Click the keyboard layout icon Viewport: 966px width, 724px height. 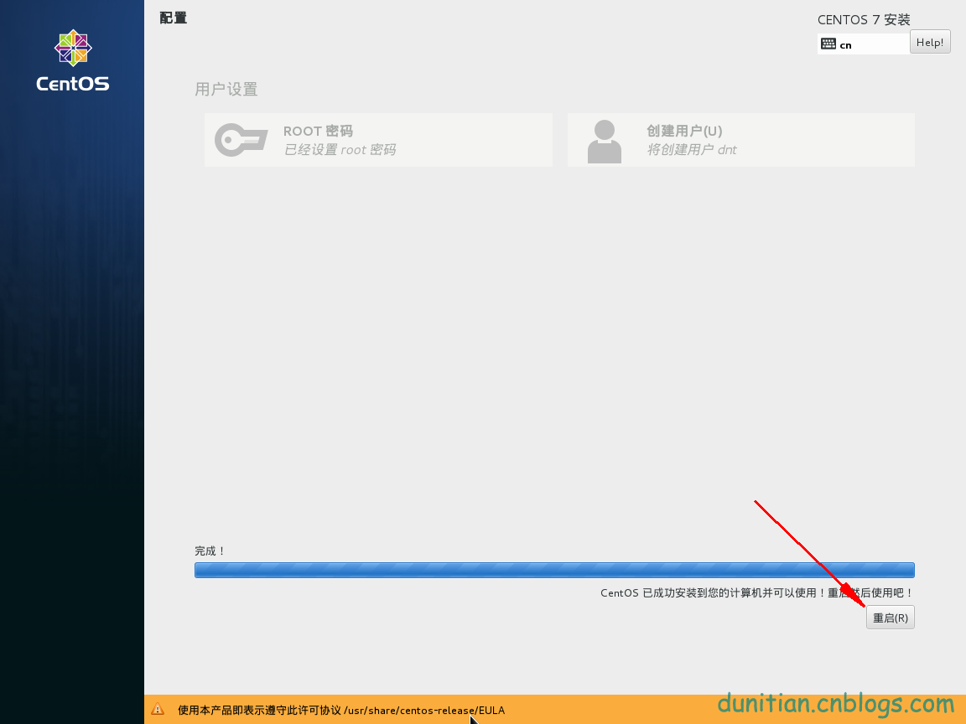click(828, 44)
